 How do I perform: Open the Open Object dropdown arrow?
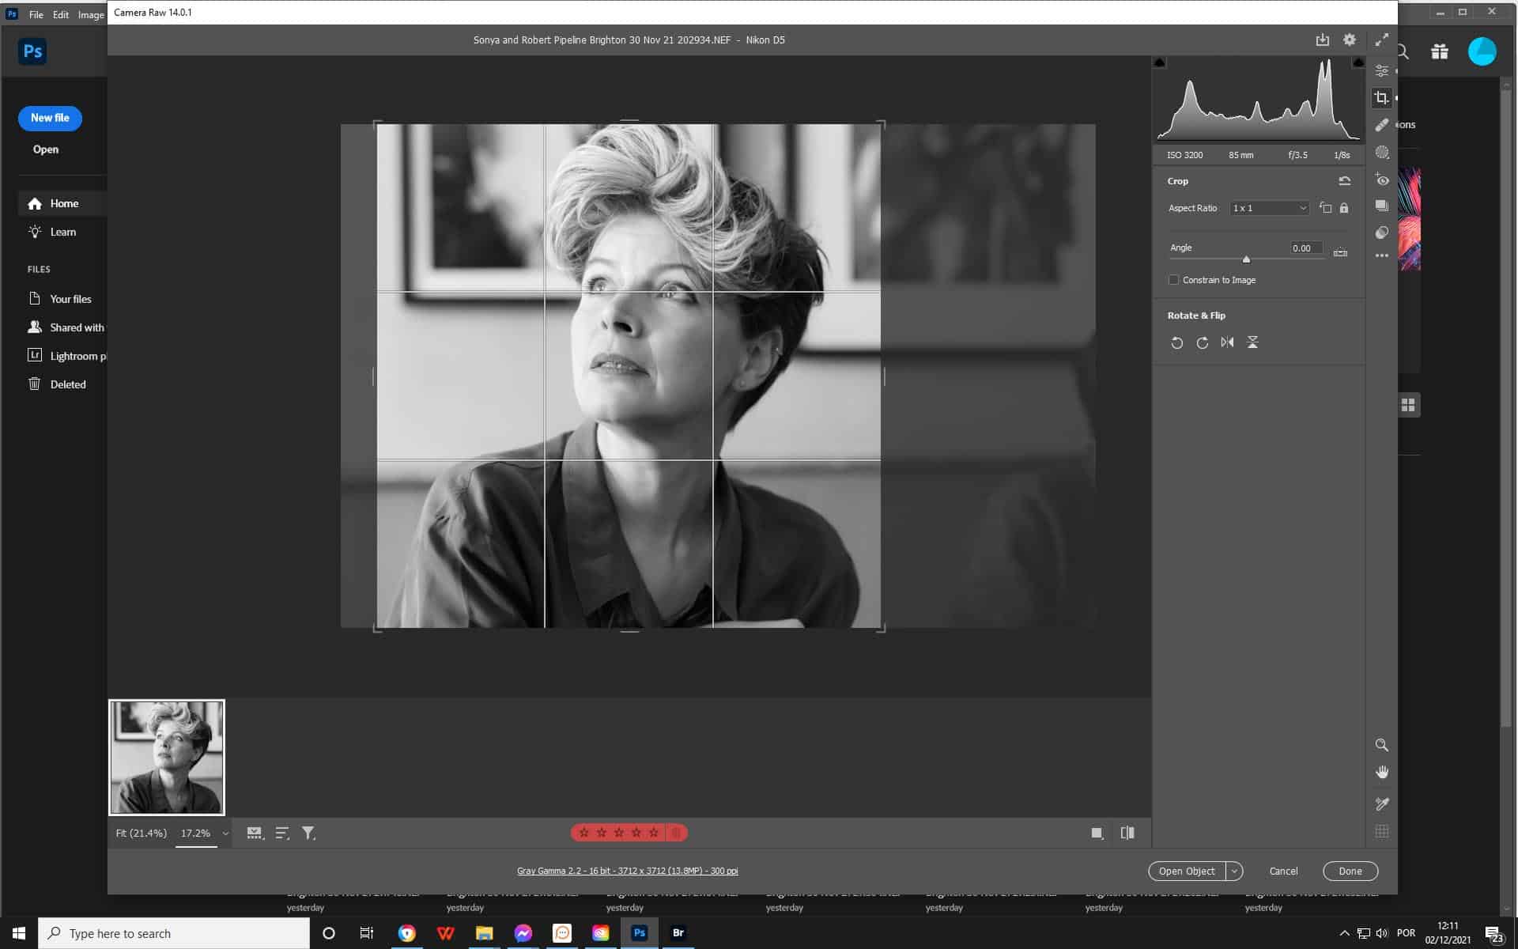pos(1234,871)
